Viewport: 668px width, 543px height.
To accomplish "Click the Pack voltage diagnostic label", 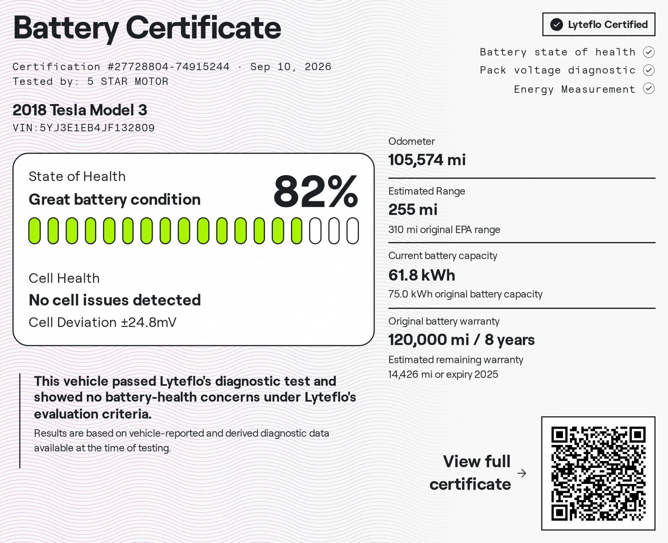I will 558,70.
